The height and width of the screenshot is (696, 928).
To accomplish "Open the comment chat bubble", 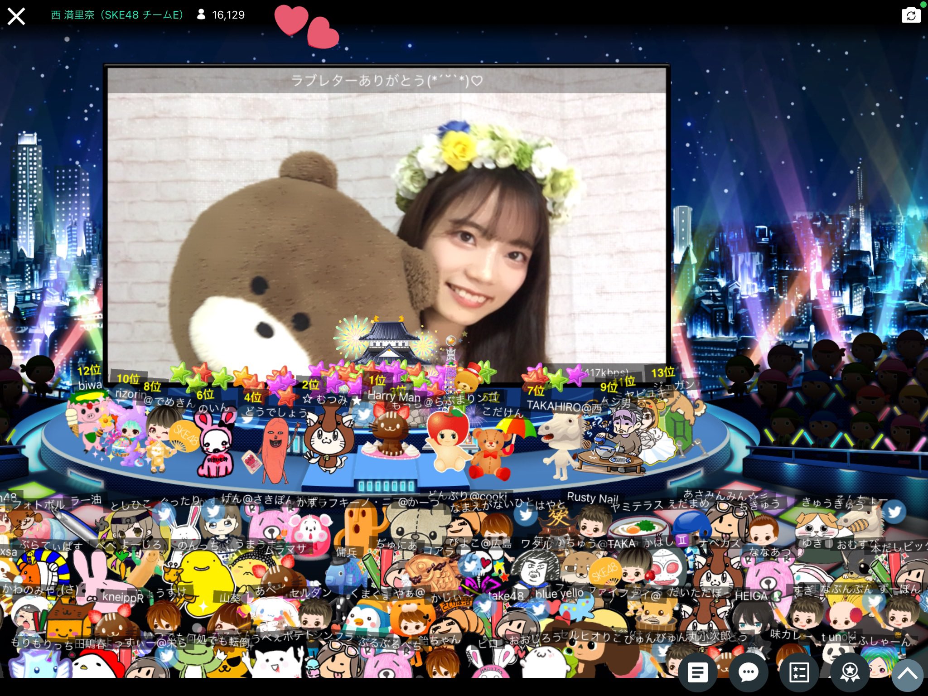I will coord(749,672).
